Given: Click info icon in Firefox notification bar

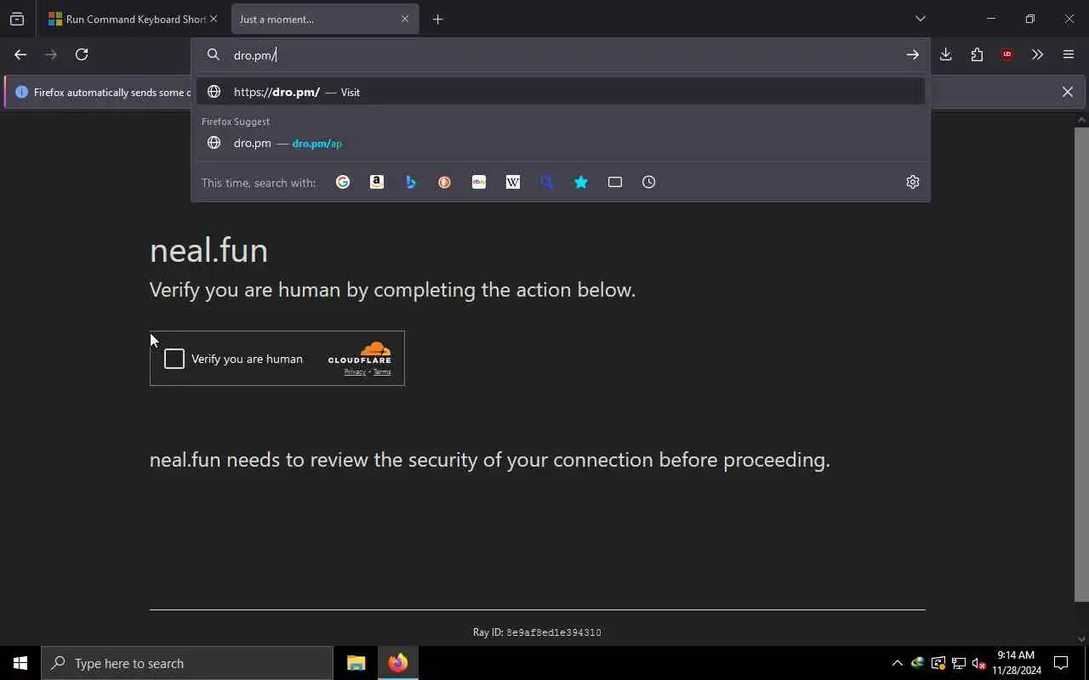Looking at the screenshot, I should [21, 92].
